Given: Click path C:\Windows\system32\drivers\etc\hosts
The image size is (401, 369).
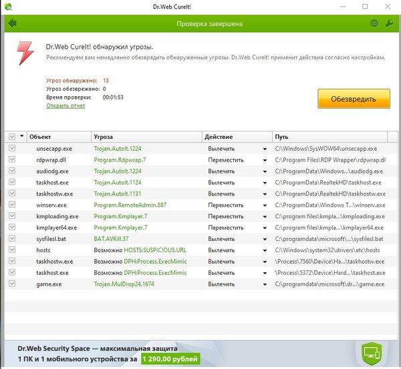Looking at the screenshot, I should click(x=327, y=250).
